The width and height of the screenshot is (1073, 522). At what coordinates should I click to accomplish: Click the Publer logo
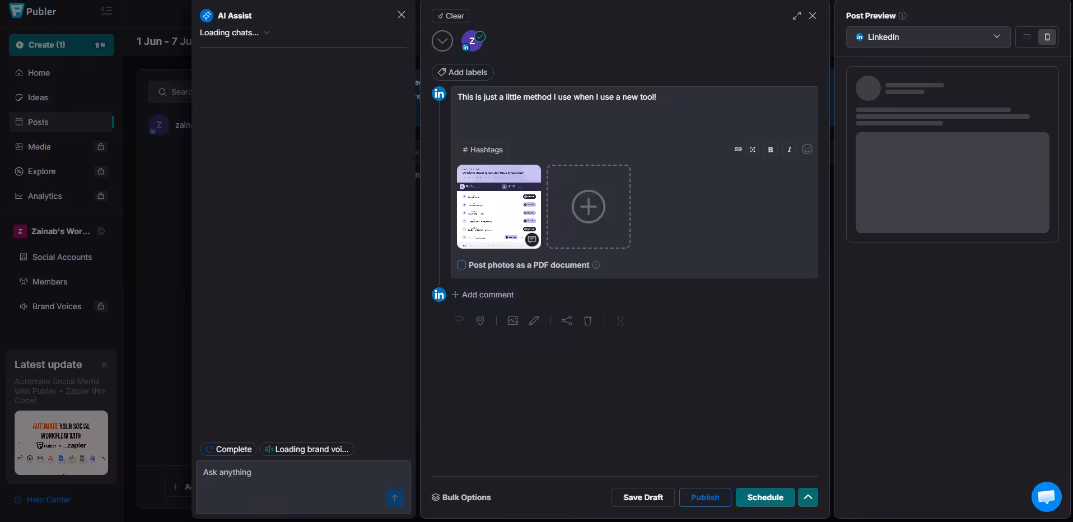32,11
